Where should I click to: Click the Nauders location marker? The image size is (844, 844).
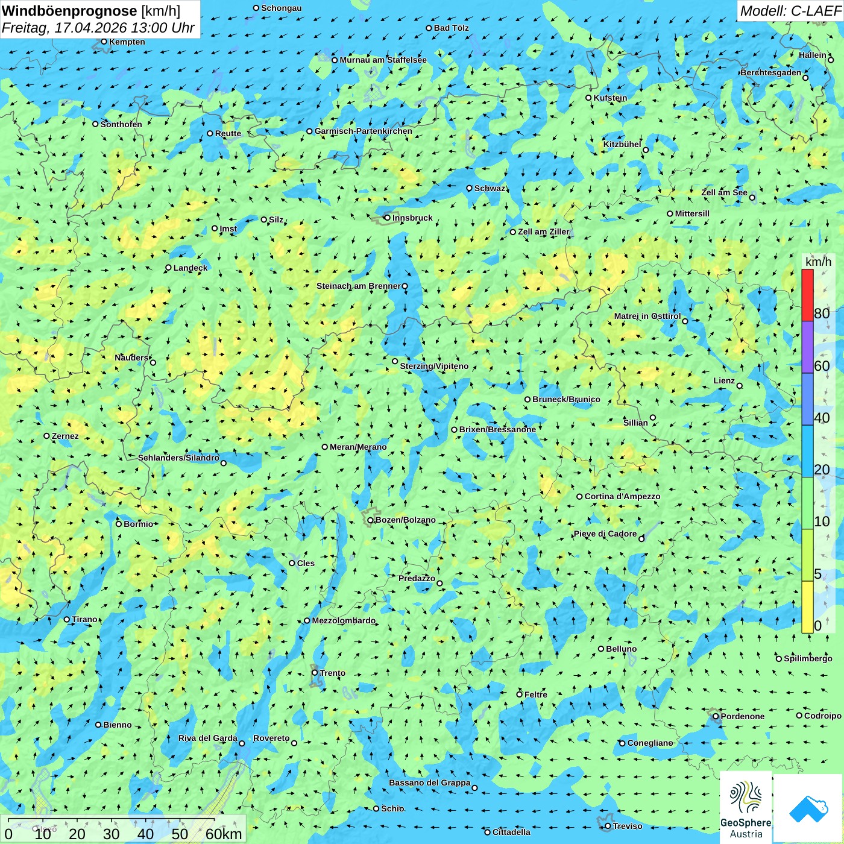click(x=153, y=362)
